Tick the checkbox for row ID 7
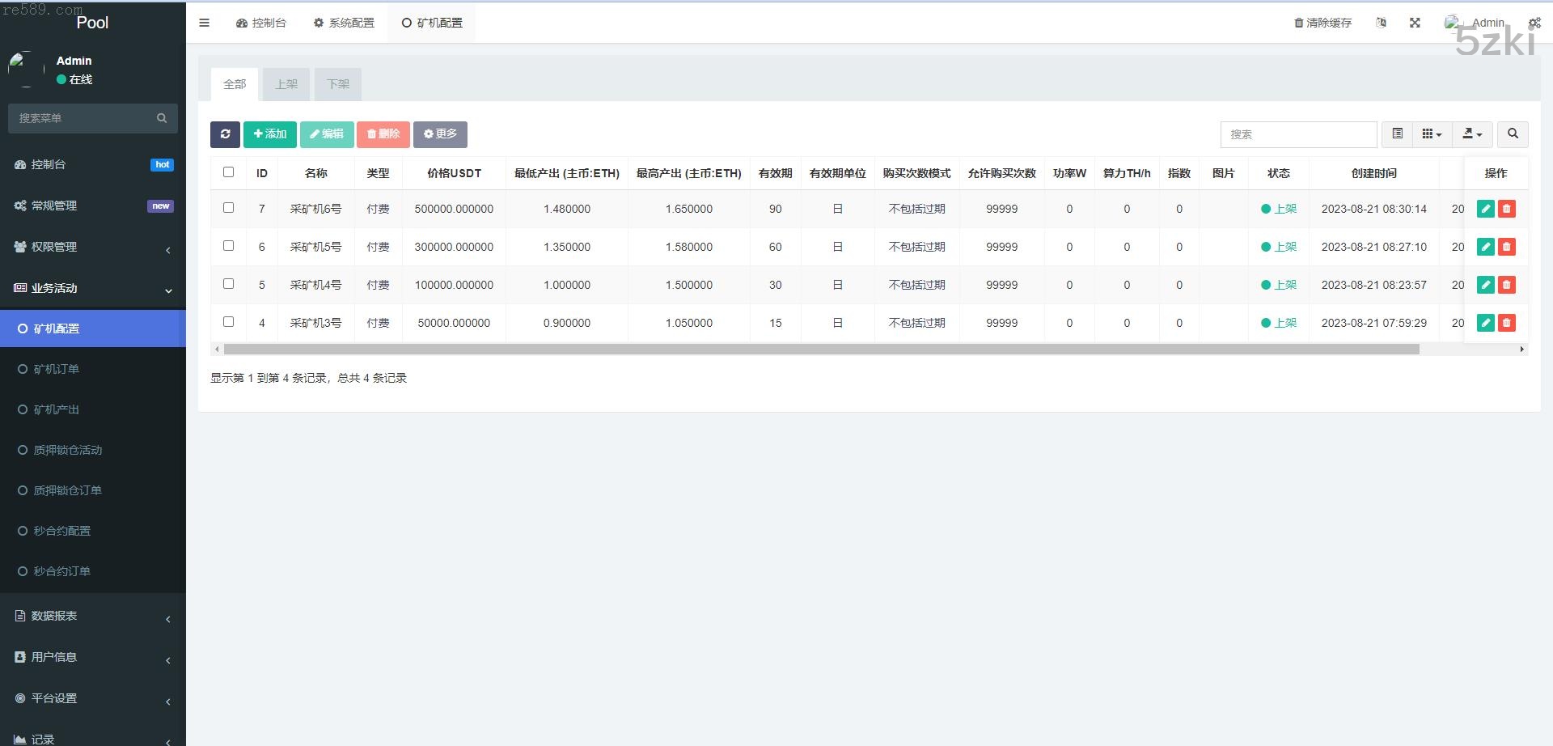Viewport: 1553px width, 746px height. [x=228, y=208]
